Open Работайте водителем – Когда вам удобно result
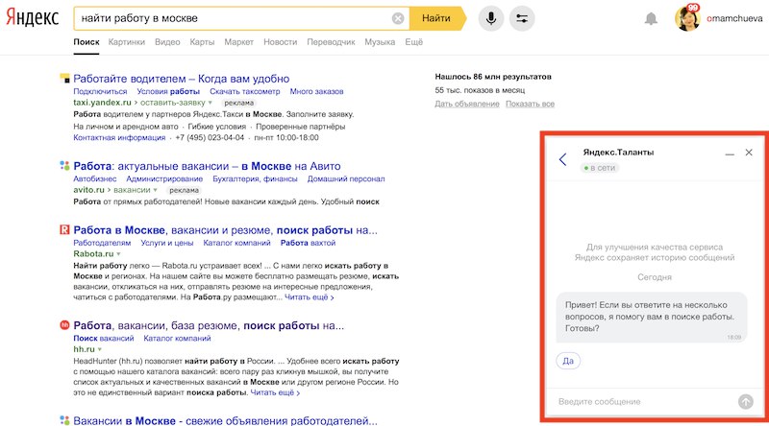Viewport: 769px width, 426px height. [x=182, y=79]
